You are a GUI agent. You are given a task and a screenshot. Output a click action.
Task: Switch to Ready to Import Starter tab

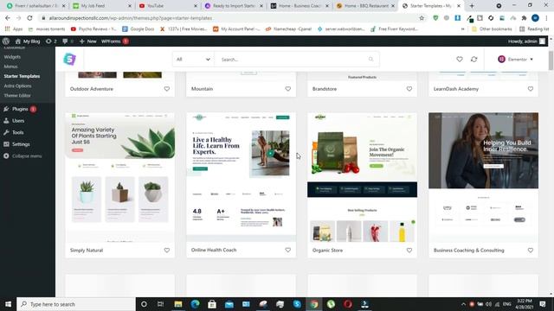pos(234,6)
